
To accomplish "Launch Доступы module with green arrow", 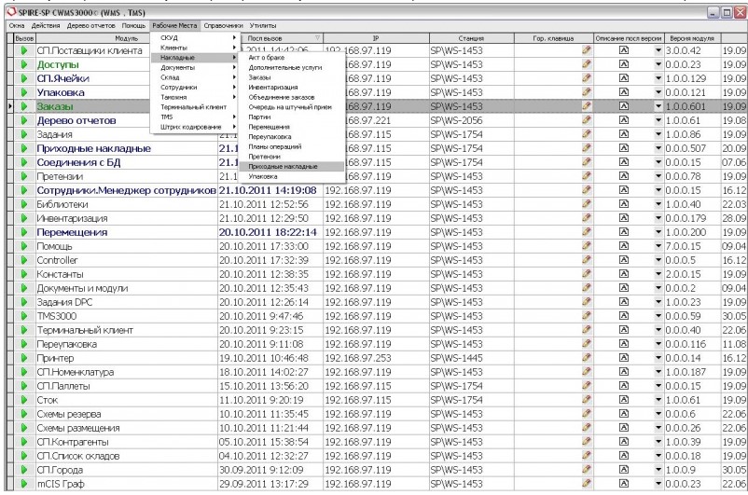I will click(24, 65).
